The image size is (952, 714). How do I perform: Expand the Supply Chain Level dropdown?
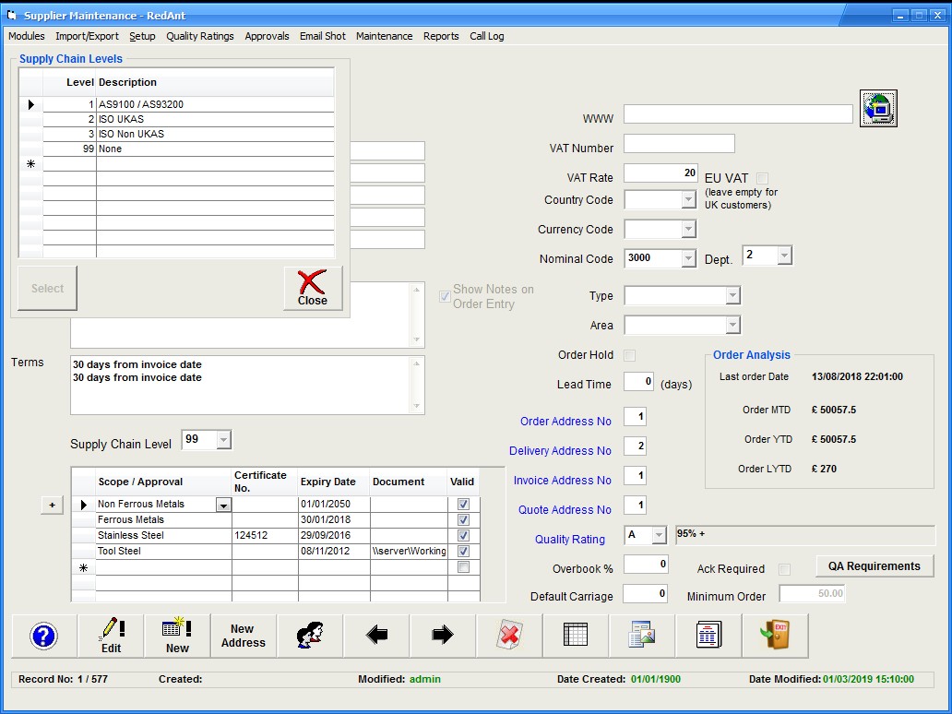tap(223, 440)
